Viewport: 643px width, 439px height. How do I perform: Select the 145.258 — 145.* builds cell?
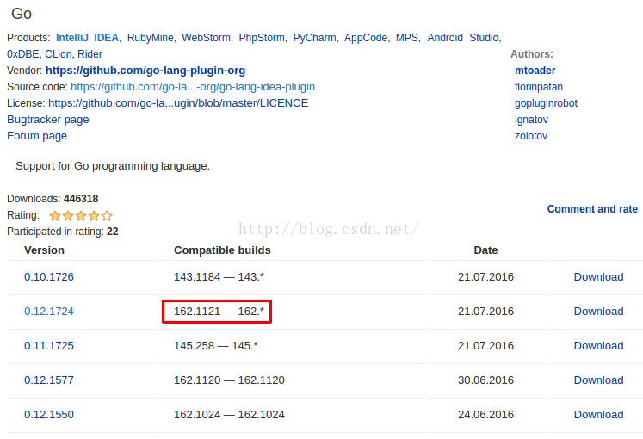[x=216, y=346]
